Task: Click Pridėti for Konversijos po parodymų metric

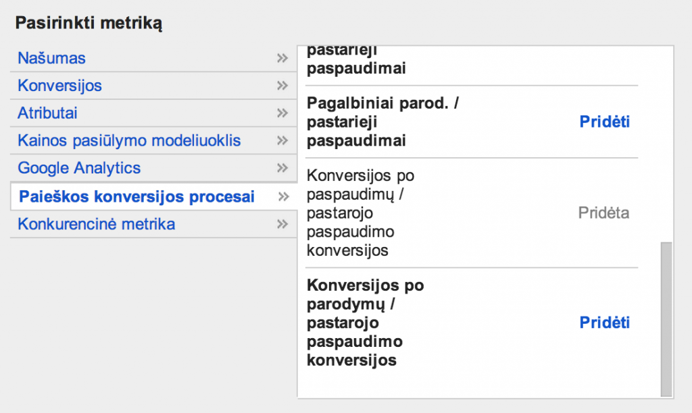Action: pyautogui.click(x=603, y=323)
